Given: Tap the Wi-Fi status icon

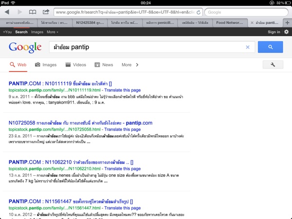Looking at the screenshot, I should click(13, 3).
